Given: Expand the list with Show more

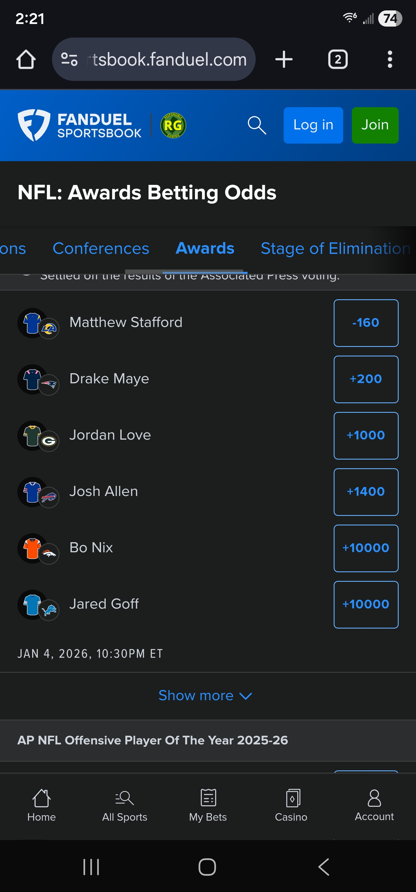Looking at the screenshot, I should click(x=205, y=695).
